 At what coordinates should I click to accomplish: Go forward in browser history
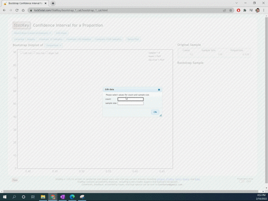pyautogui.click(x=11, y=10)
